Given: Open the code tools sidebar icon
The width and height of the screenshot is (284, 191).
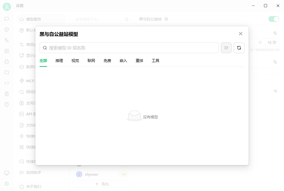Looking at the screenshot, I should (x=7, y=83).
